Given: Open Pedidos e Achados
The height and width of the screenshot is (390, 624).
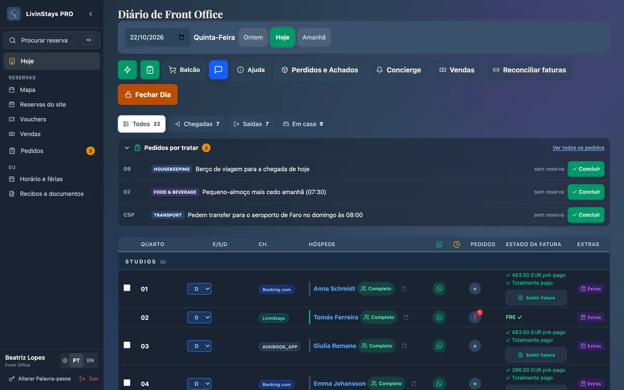Looking at the screenshot, I should point(320,70).
